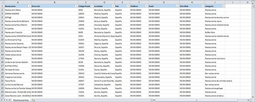Open the Sitio Web filter dropdown
This screenshot has height=102, width=255.
click(203, 6)
